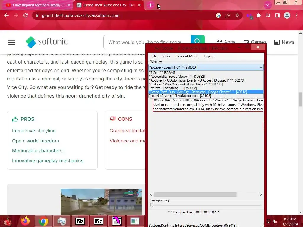Close the YouTube Mexico tab
This screenshot has height=227, width=303.
tap(69, 5)
